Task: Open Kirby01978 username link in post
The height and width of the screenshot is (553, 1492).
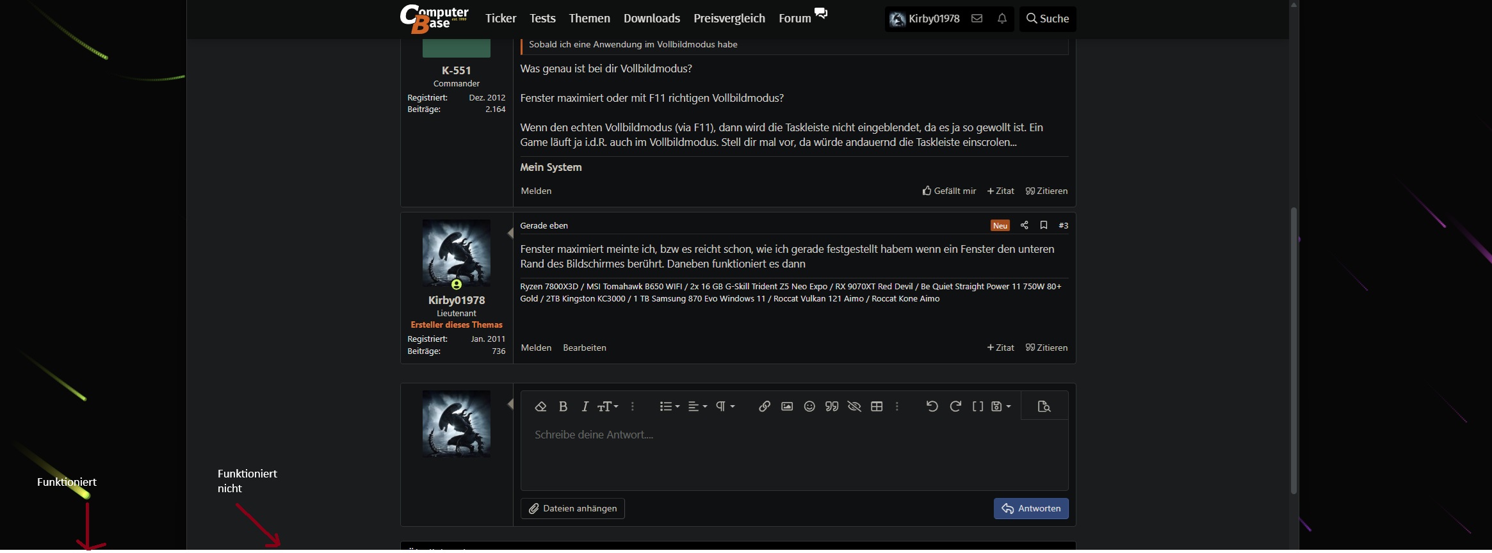Action: pos(456,300)
